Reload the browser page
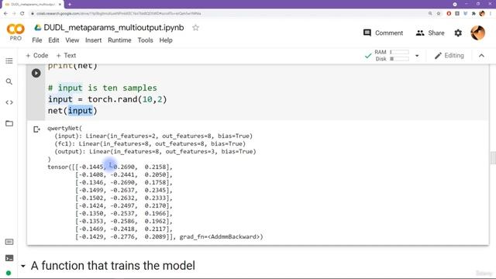Image resolution: width=496 pixels, height=279 pixels. click(x=22, y=14)
